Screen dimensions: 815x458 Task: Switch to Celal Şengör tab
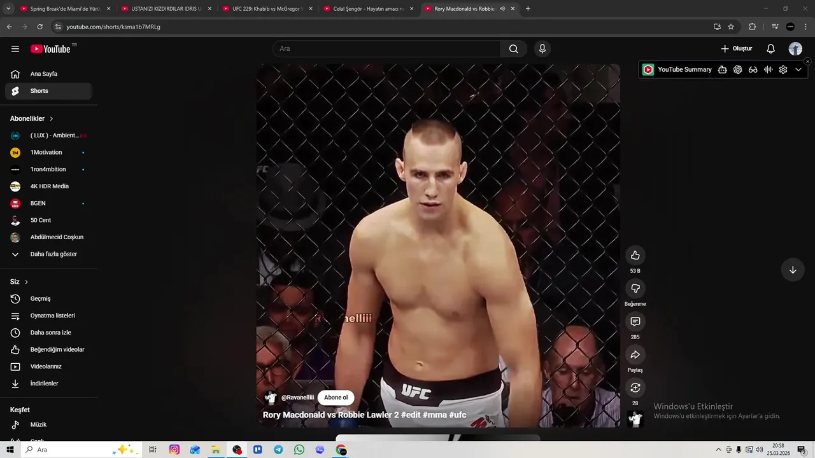pos(368,9)
